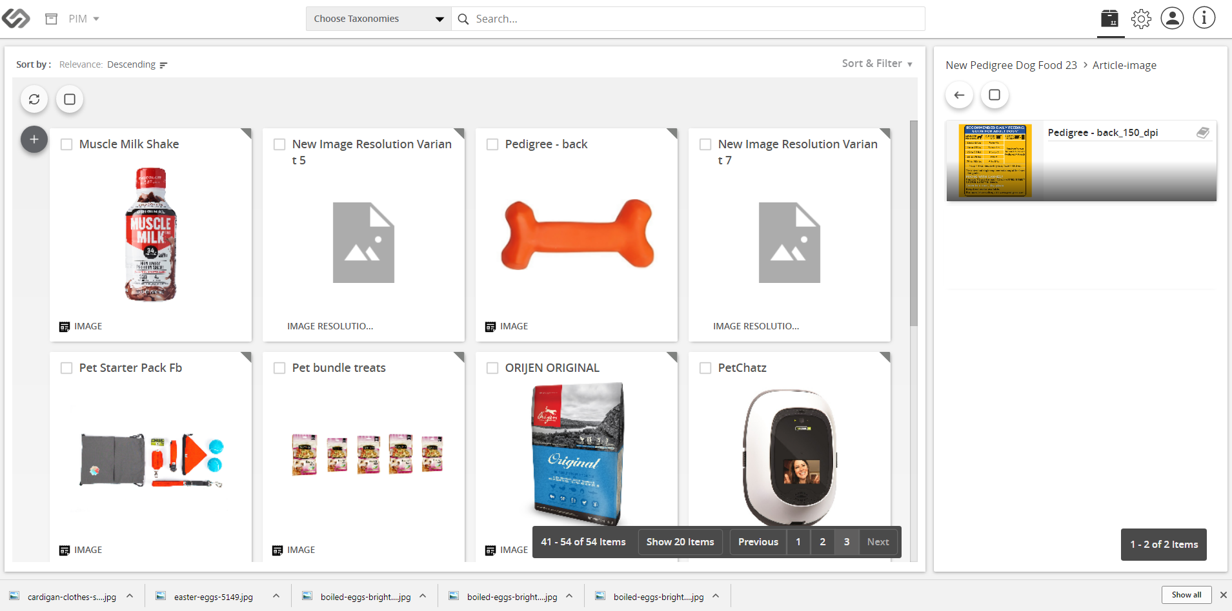Open the Show 20 Items page size menu
The image size is (1232, 611).
[680, 542]
